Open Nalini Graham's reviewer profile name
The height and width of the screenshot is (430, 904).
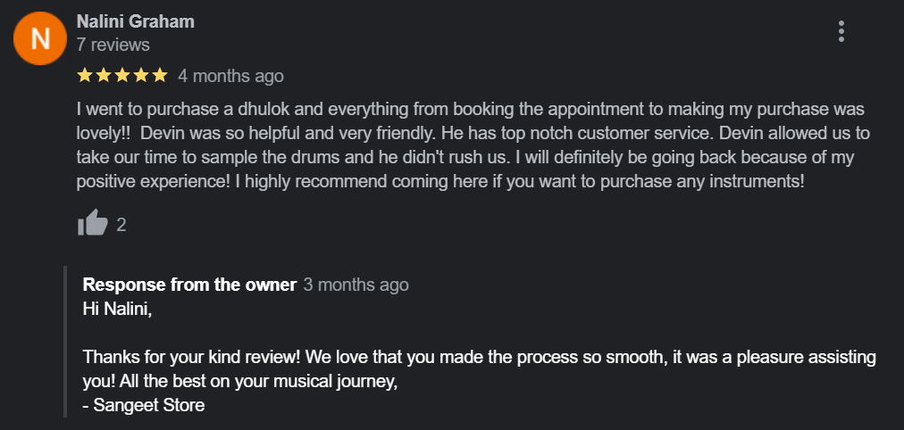135,21
